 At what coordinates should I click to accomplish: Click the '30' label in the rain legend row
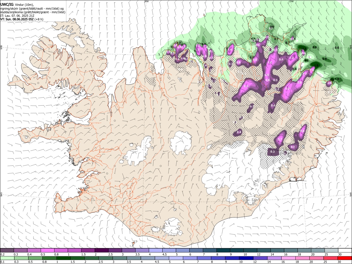pos(340,262)
